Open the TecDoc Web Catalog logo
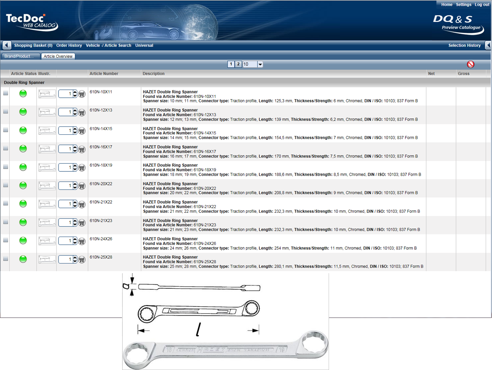492x370 pixels. click(x=32, y=22)
